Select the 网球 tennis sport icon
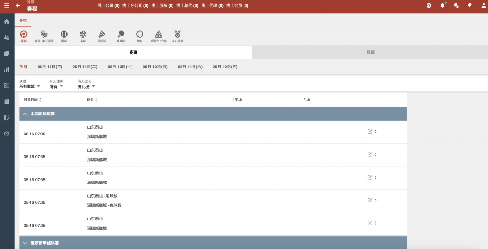The height and width of the screenshot is (249, 488). (x=64, y=36)
